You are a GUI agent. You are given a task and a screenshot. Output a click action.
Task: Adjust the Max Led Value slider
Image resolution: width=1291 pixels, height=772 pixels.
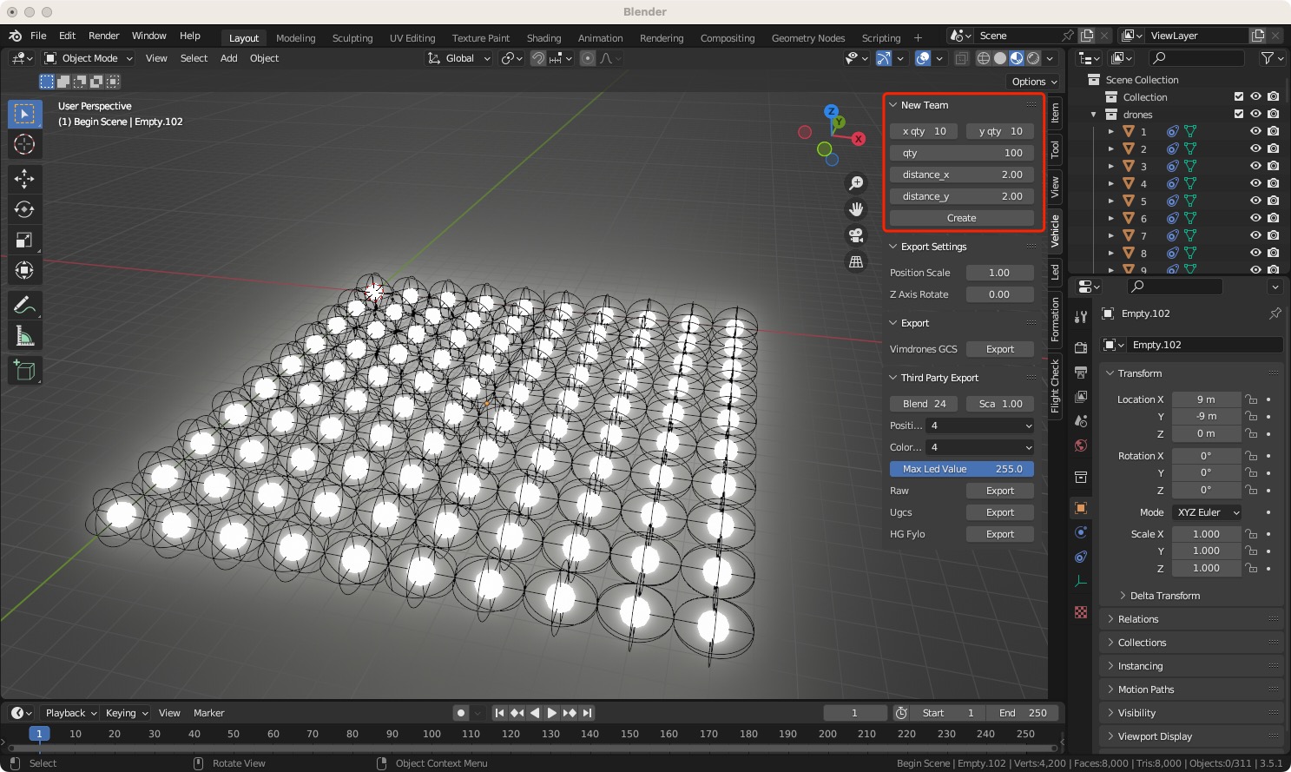962,469
